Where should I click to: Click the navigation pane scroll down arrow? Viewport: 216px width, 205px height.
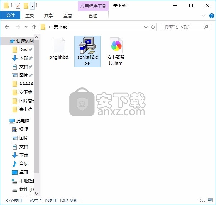pyautogui.click(x=36, y=193)
